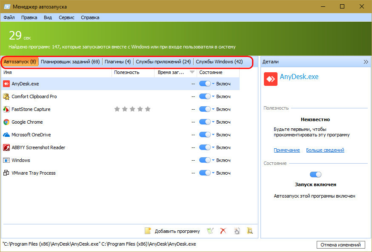The width and height of the screenshot is (372, 252).
Task: Open the Вид menu
Action: click(48, 17)
